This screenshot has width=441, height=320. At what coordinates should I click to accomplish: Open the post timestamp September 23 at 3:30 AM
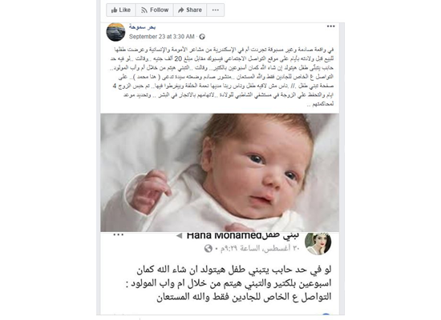click(162, 37)
